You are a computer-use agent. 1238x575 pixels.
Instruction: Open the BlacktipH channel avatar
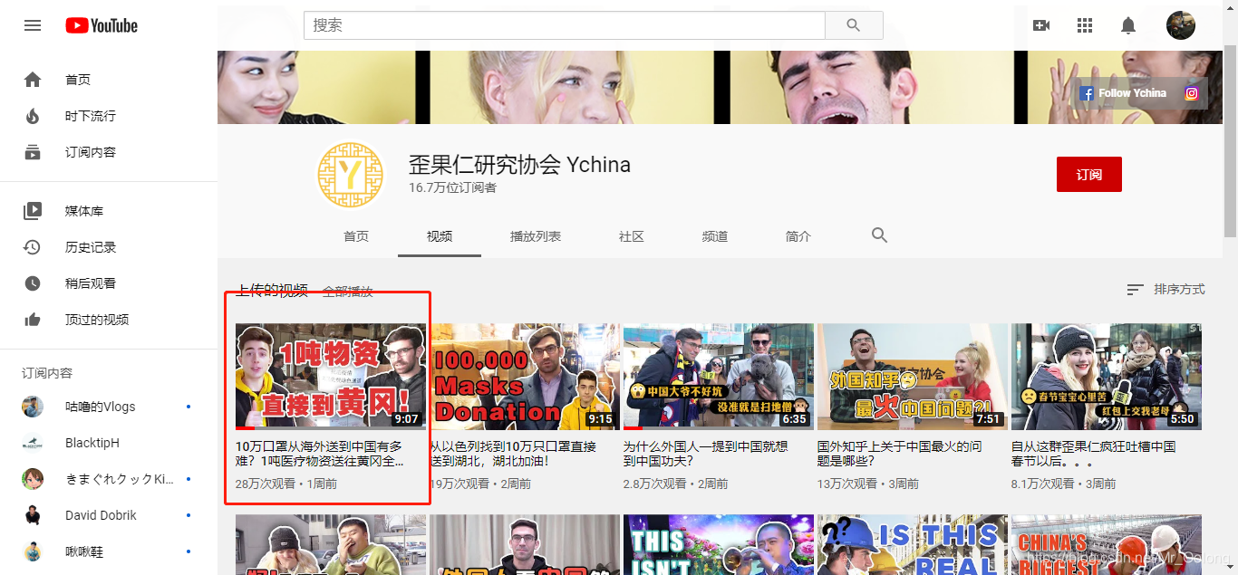tap(33, 443)
